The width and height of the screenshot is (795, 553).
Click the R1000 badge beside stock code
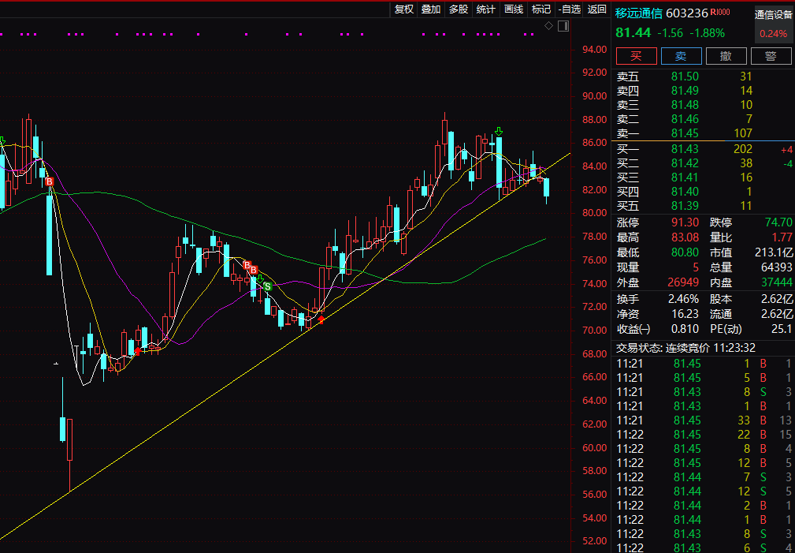tap(720, 12)
